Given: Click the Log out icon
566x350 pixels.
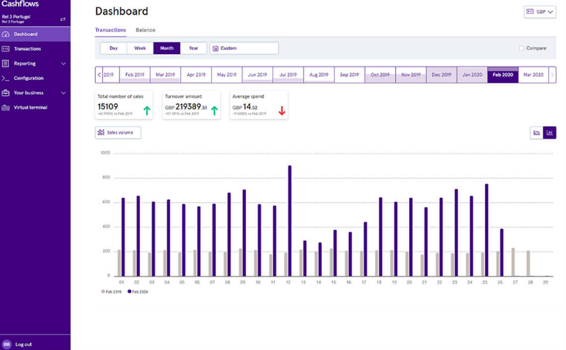Looking at the screenshot, I should click(6, 344).
